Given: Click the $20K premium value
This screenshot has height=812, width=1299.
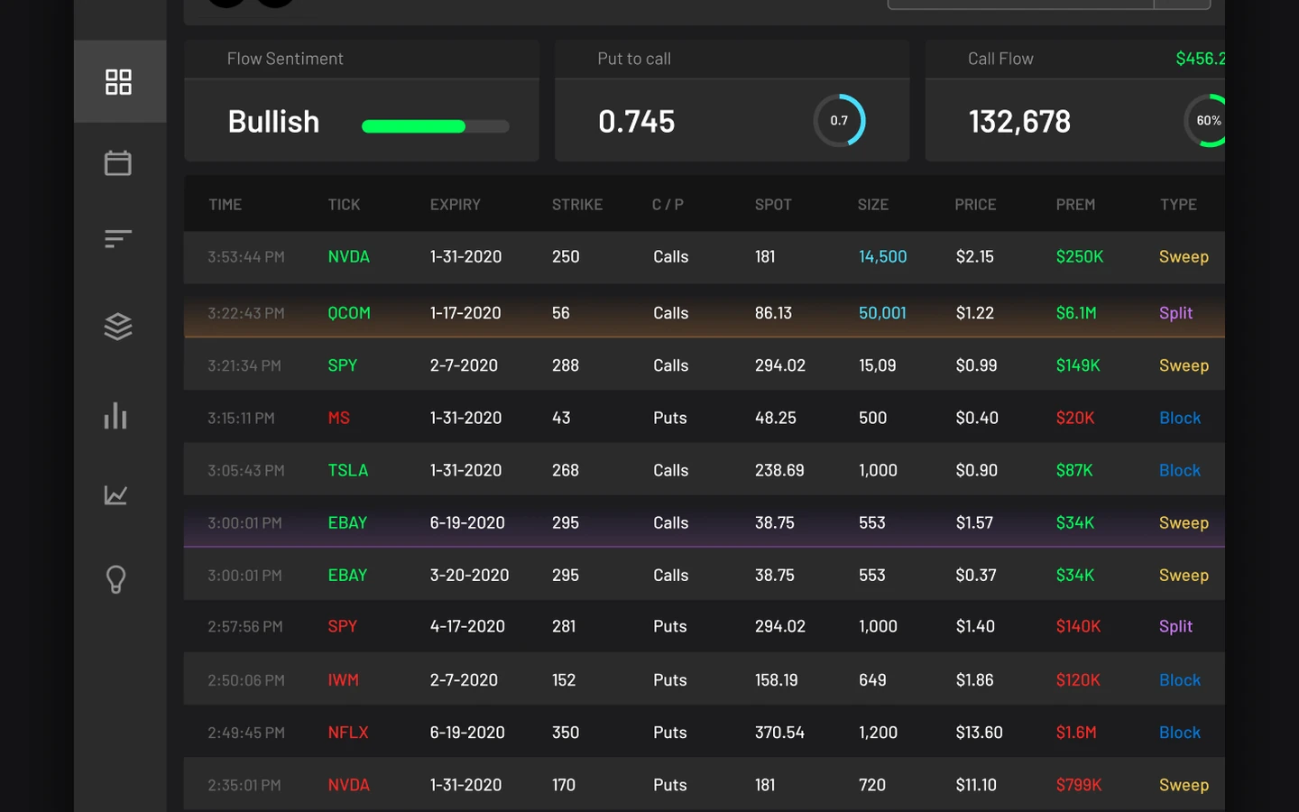Looking at the screenshot, I should click(x=1075, y=418).
